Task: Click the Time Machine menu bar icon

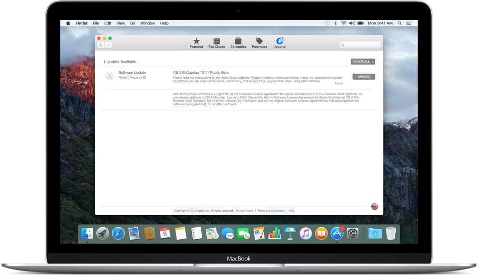Action: pos(327,23)
